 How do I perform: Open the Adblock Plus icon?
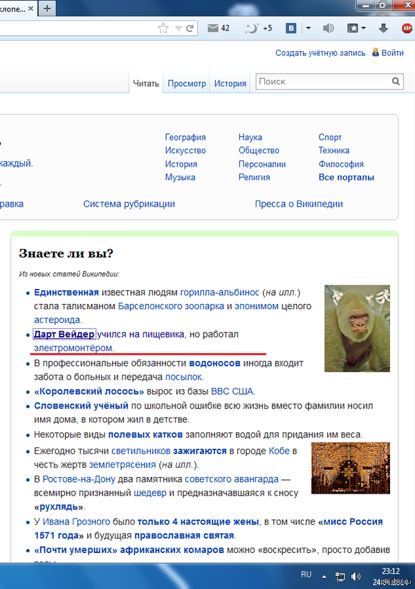(407, 28)
